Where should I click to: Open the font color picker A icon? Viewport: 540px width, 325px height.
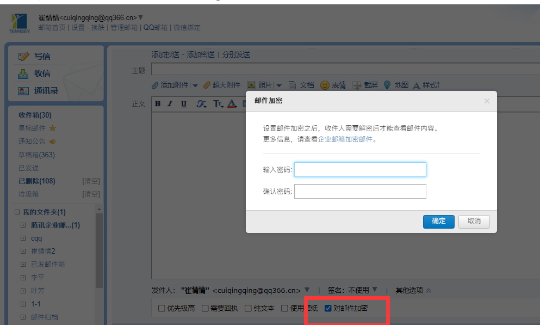coord(232,103)
